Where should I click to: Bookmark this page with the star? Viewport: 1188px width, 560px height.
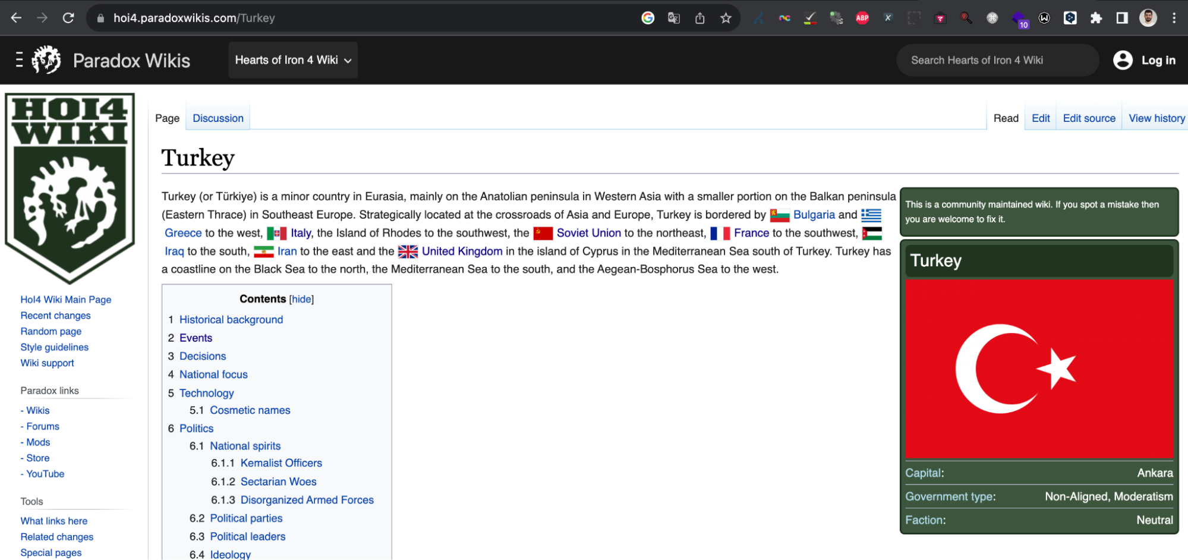click(x=726, y=18)
